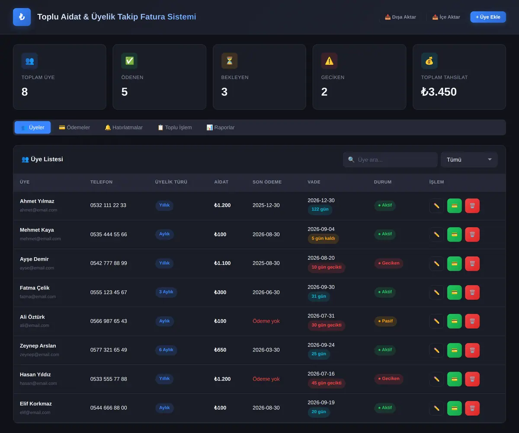Image resolution: width=519 pixels, height=433 pixels.
Task: Open the Ödemeler tab
Action: click(x=74, y=127)
